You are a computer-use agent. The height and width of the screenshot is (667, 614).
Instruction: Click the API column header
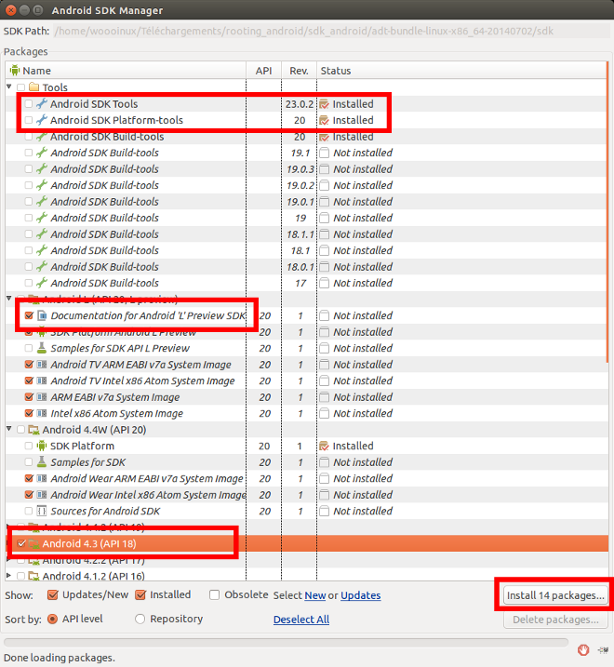point(264,70)
